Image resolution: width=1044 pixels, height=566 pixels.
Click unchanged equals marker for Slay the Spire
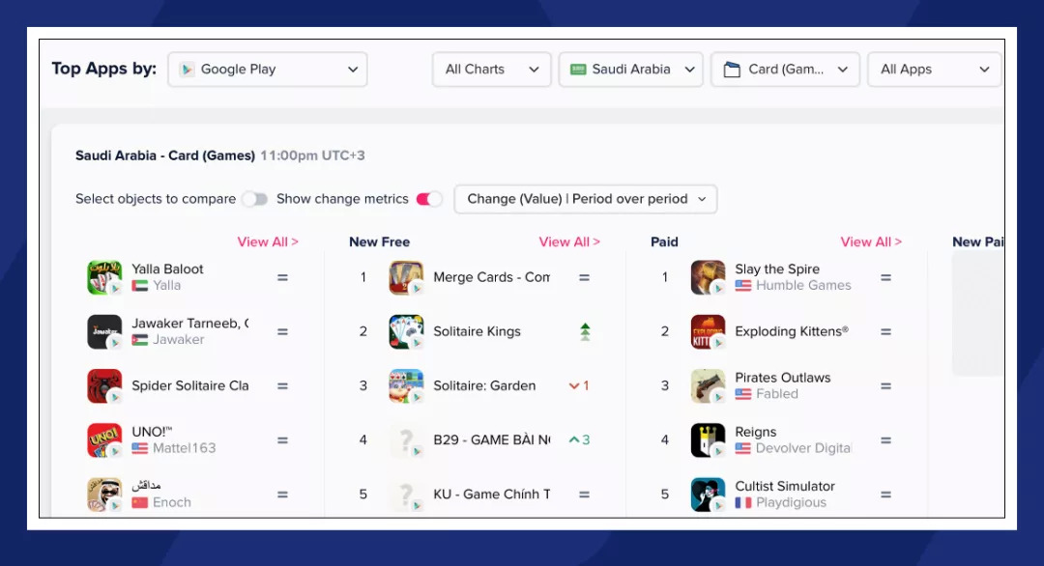885,277
